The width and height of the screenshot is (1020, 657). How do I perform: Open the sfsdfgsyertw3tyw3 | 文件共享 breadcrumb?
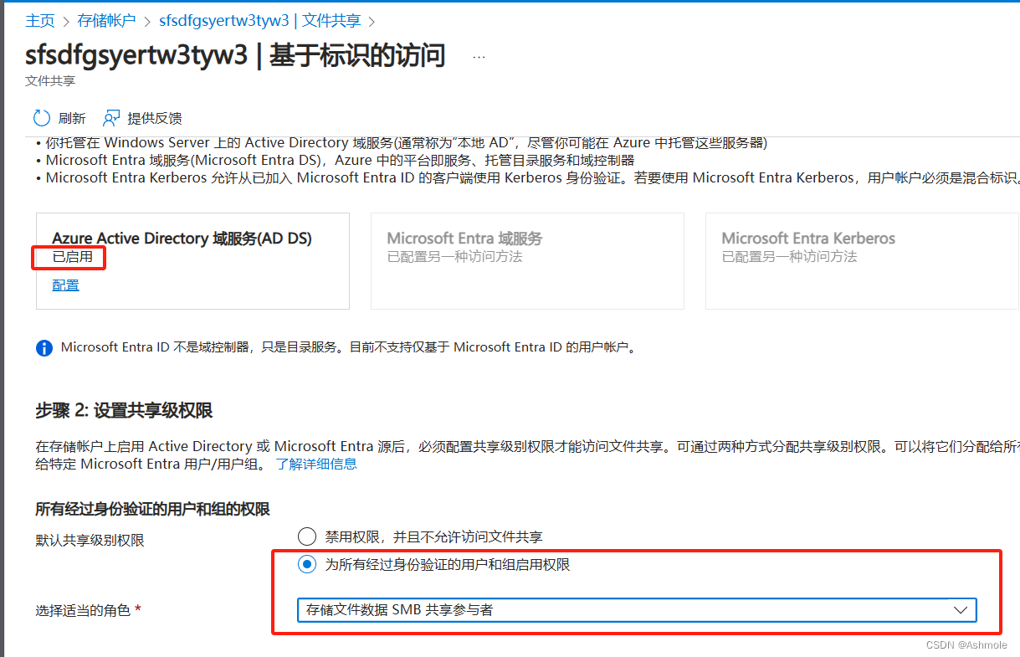260,20
